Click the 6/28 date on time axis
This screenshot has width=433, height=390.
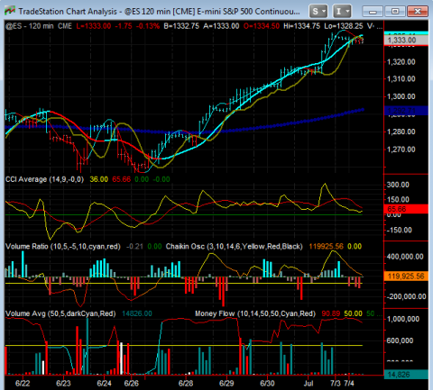186,384
